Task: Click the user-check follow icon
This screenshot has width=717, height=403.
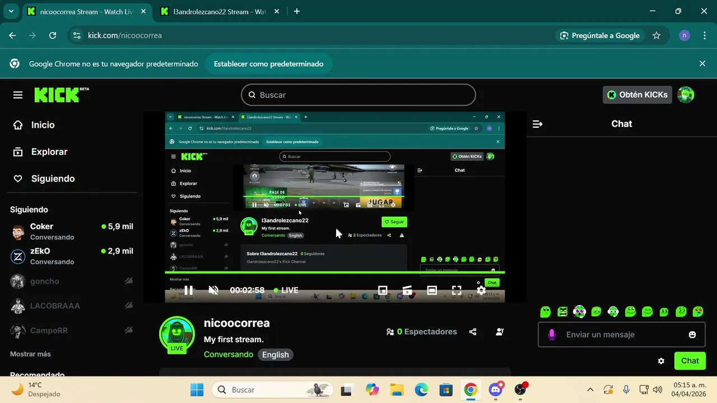Action: [x=500, y=331]
